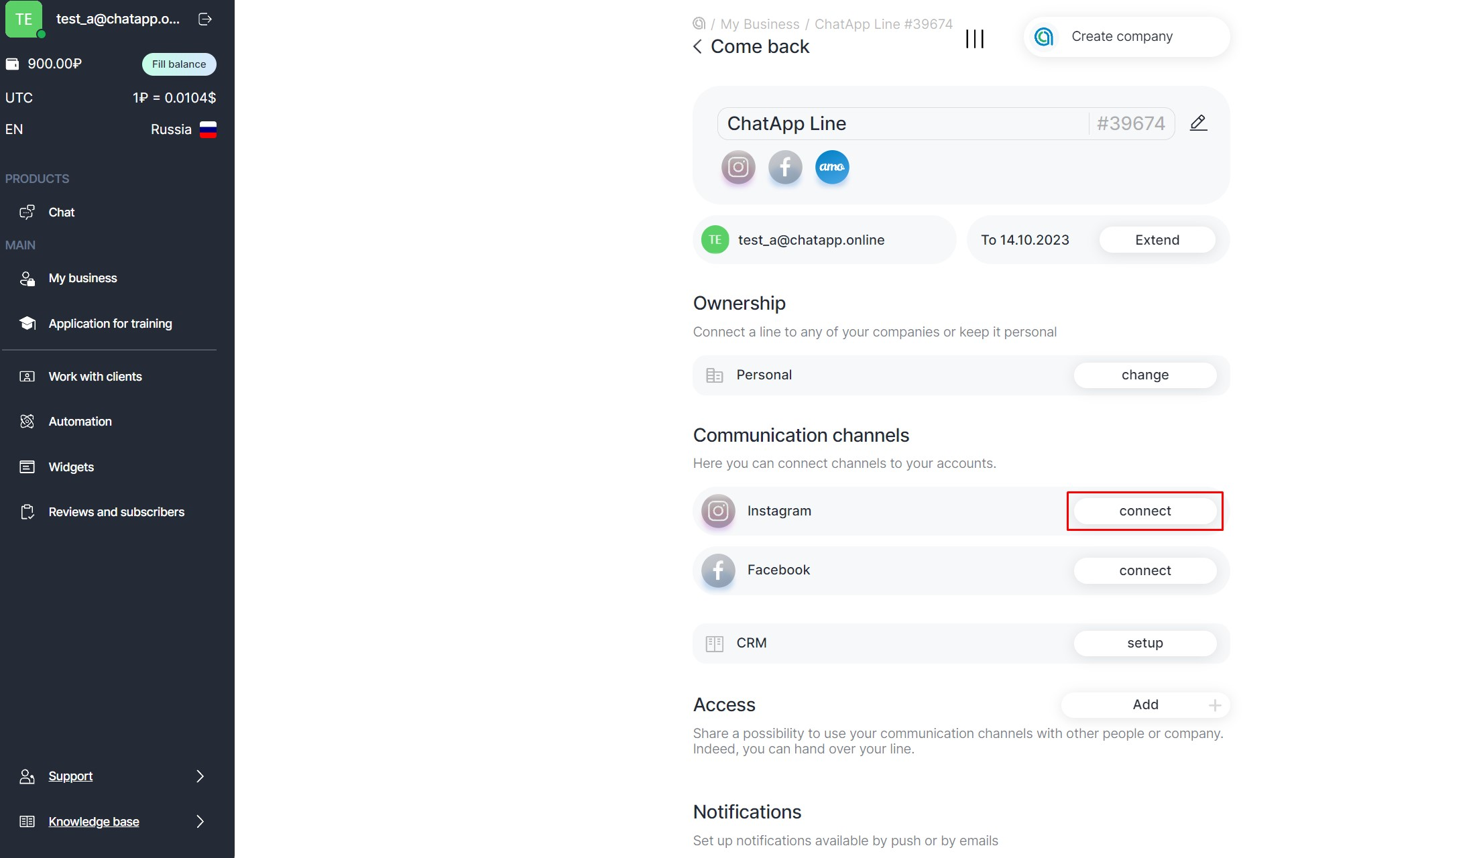1471x858 pixels.
Task: Connect the Facebook channel
Action: (1144, 570)
